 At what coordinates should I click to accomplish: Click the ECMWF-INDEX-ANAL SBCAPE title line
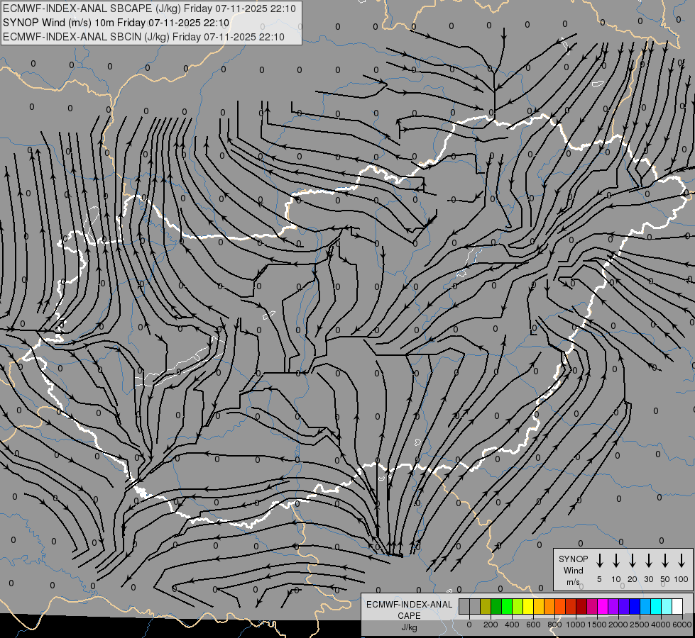(149, 9)
